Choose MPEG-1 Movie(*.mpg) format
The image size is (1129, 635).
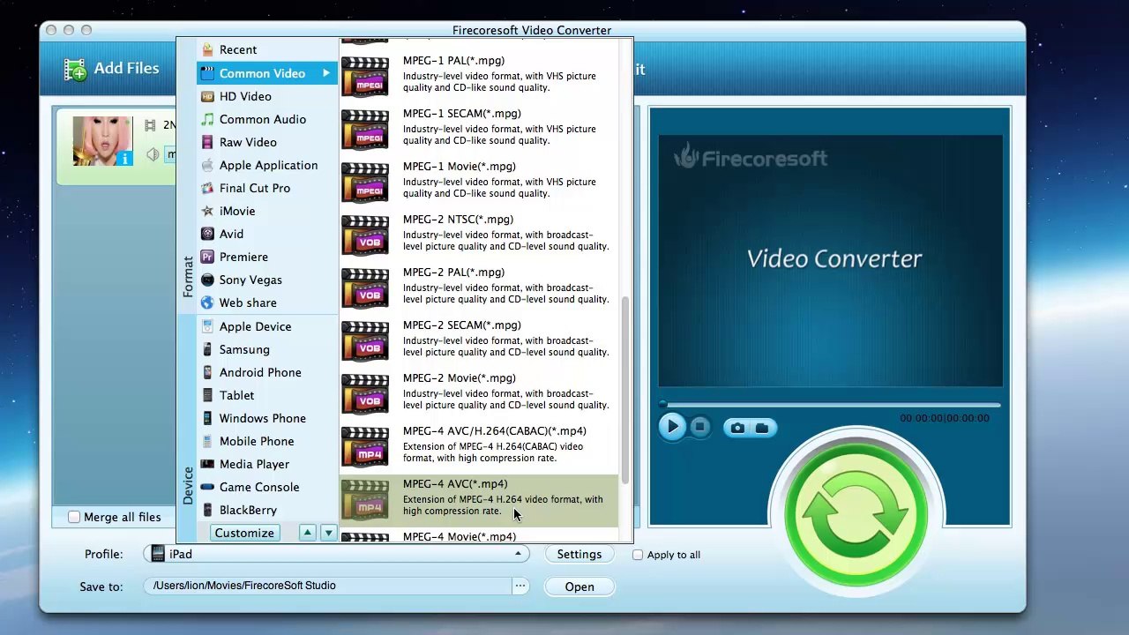pyautogui.click(x=479, y=182)
